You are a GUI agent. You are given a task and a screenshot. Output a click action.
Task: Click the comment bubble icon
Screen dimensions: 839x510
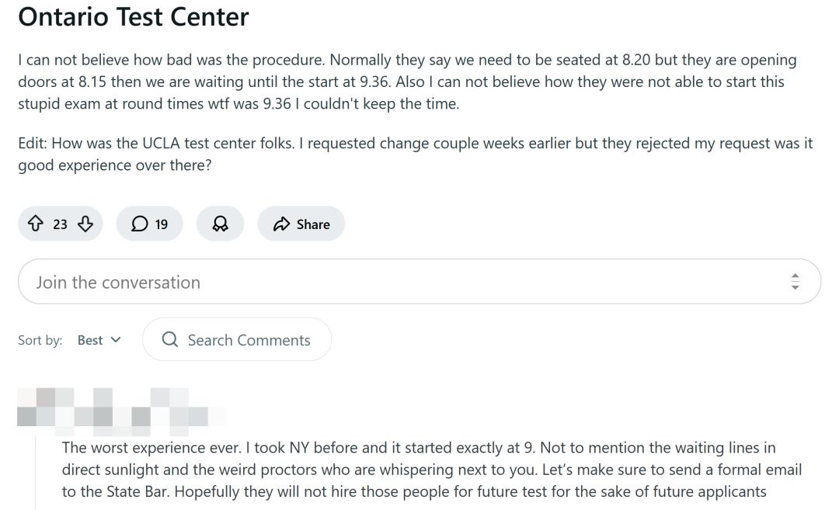coord(139,224)
